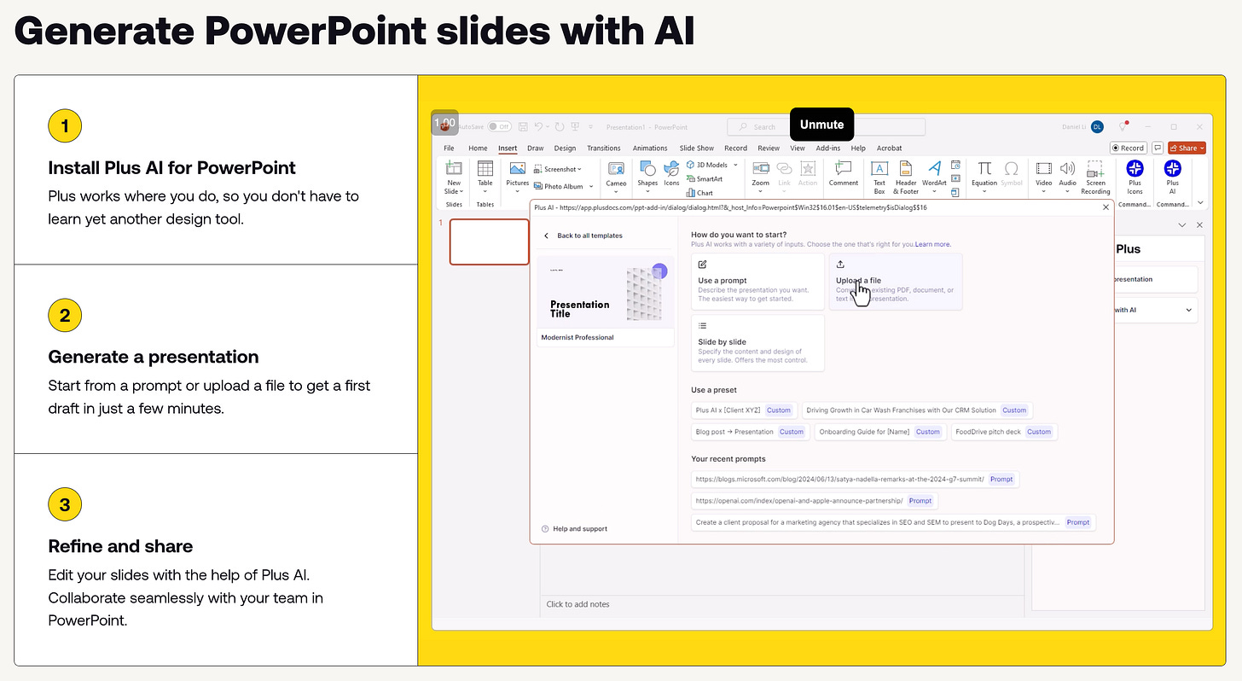The height and width of the screenshot is (681, 1242).
Task: Switch to the Slide Show tab
Action: [696, 148]
